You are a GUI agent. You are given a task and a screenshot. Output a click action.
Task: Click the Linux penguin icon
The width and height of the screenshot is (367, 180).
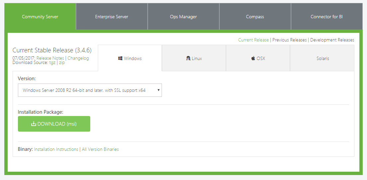pos(188,58)
